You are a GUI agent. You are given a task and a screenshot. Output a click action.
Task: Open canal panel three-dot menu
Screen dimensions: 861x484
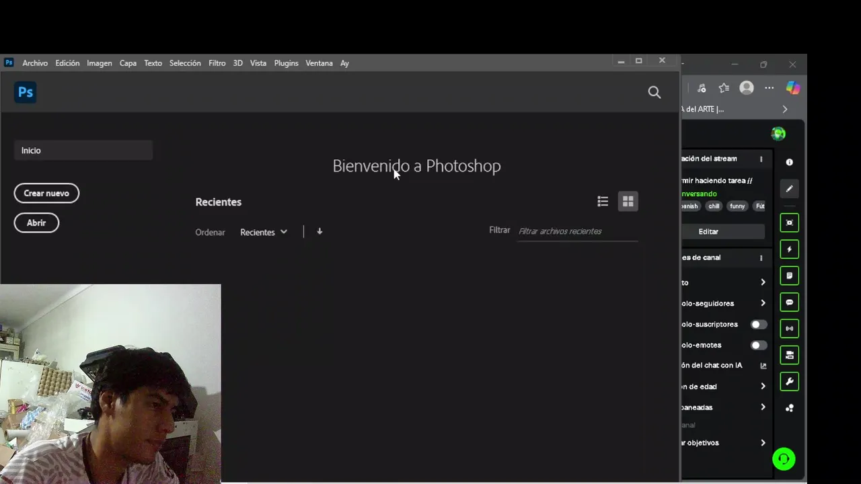coord(761,258)
